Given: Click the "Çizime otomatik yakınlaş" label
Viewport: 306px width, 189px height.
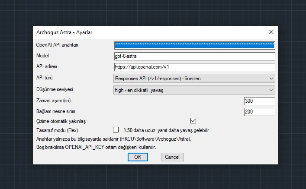Looking at the screenshot, I should (x=61, y=121).
